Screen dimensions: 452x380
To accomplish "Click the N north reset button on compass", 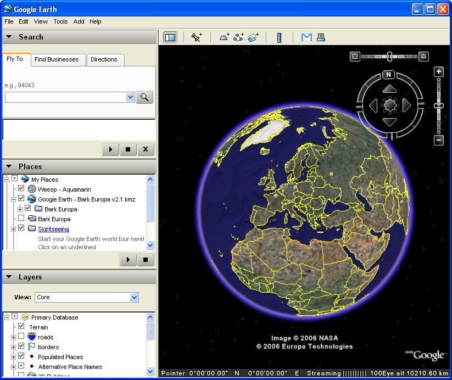I will (389, 74).
